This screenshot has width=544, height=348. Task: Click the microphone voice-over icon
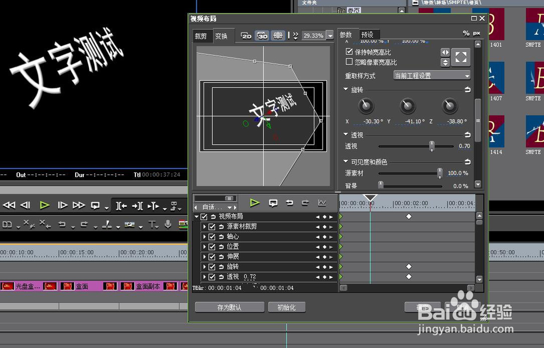168,224
